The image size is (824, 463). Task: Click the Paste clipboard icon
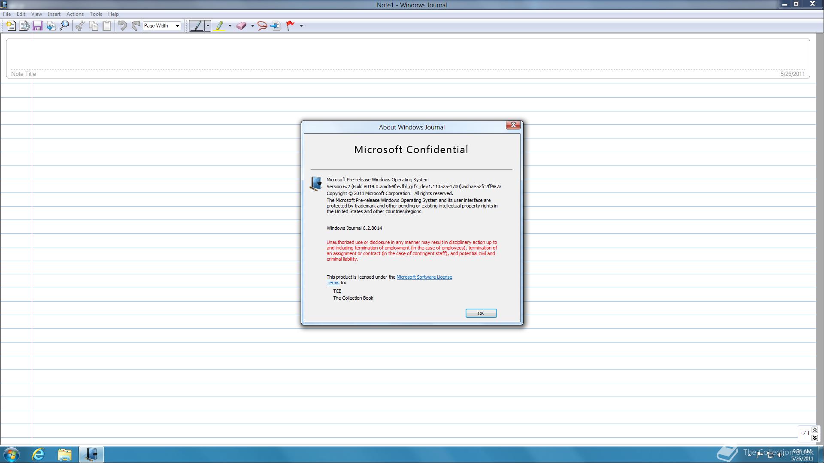click(107, 26)
